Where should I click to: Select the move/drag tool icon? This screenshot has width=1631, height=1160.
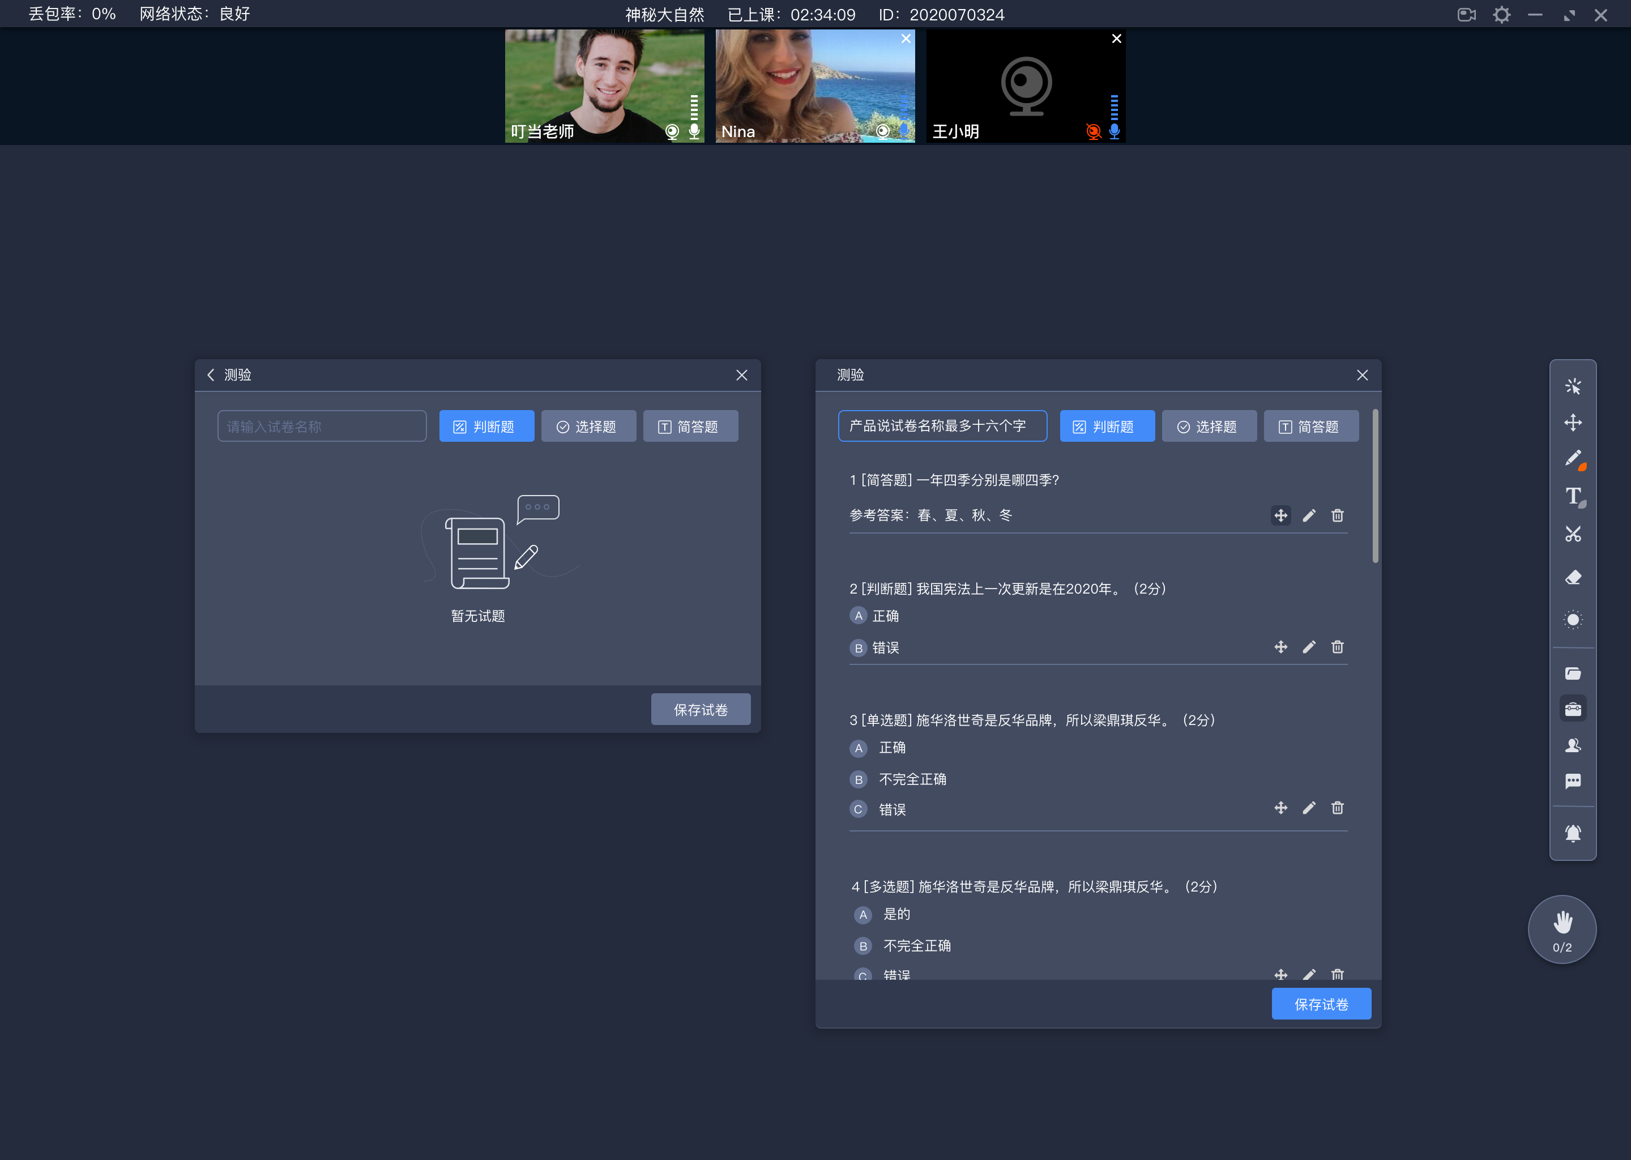pos(1572,422)
